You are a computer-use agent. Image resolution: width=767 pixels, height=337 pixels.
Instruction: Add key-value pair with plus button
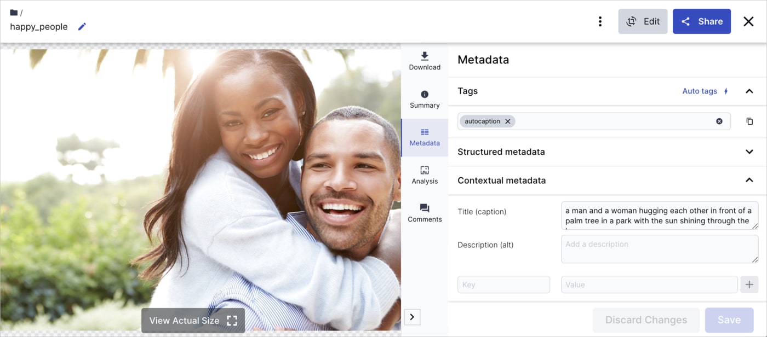point(749,284)
